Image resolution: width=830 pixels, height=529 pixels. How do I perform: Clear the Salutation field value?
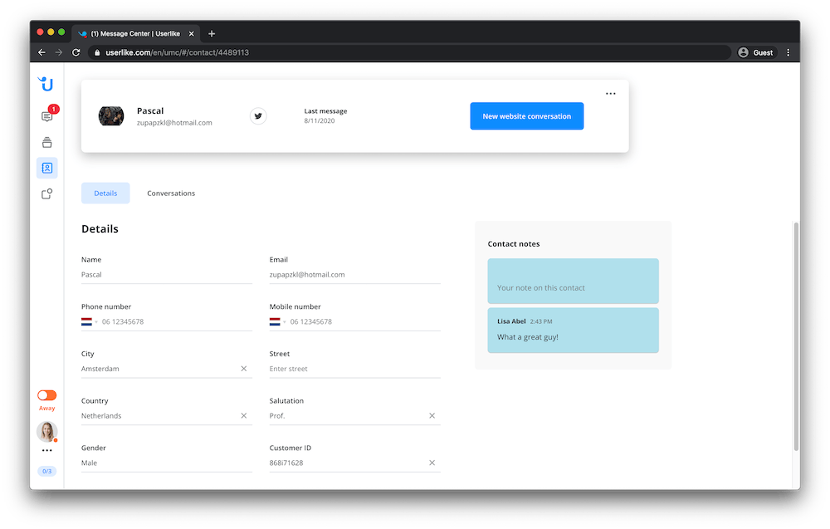pos(432,415)
